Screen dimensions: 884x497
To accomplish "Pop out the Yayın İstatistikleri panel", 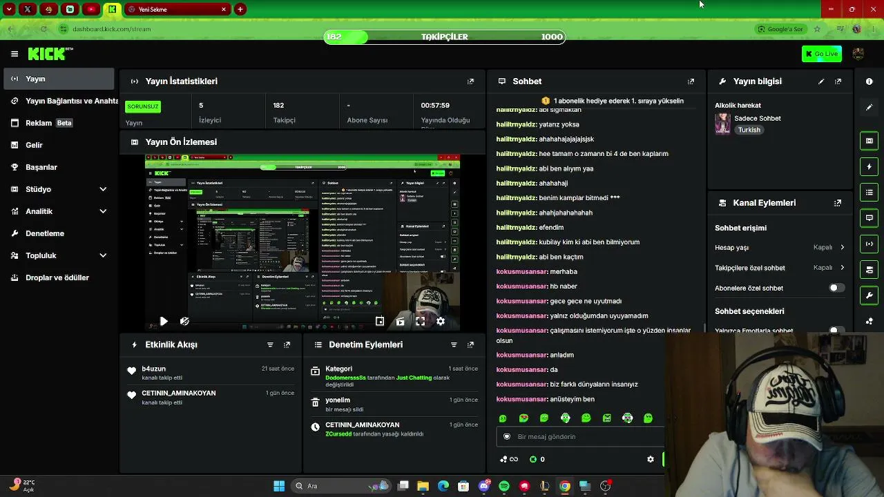I will tap(471, 81).
